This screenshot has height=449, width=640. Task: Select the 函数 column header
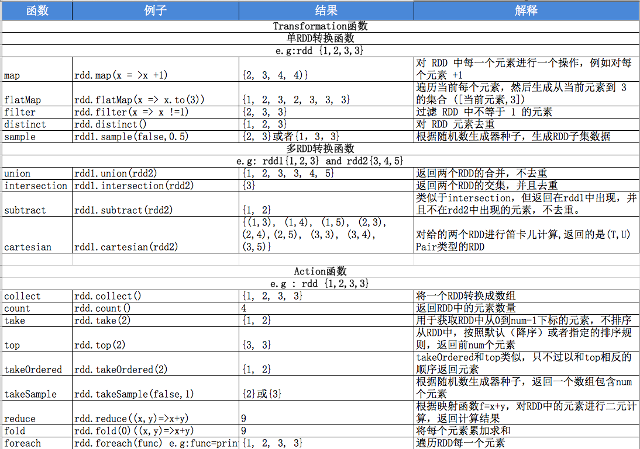(x=35, y=10)
